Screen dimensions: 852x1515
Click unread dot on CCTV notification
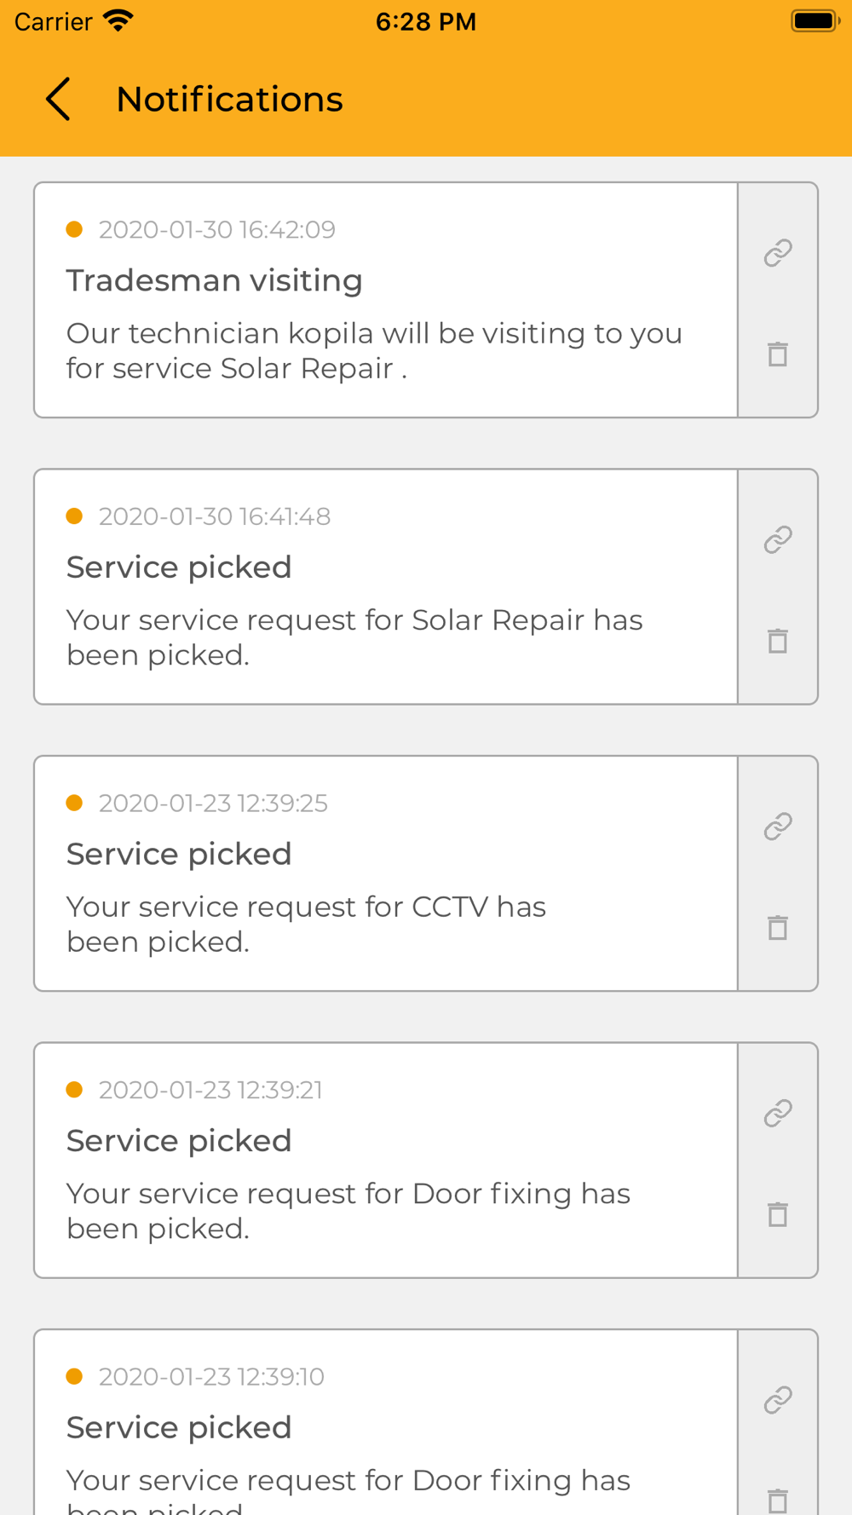(74, 803)
